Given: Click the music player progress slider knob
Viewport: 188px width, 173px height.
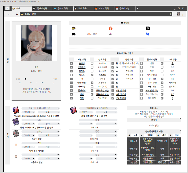Looking at the screenshot, I should tap(25, 79).
